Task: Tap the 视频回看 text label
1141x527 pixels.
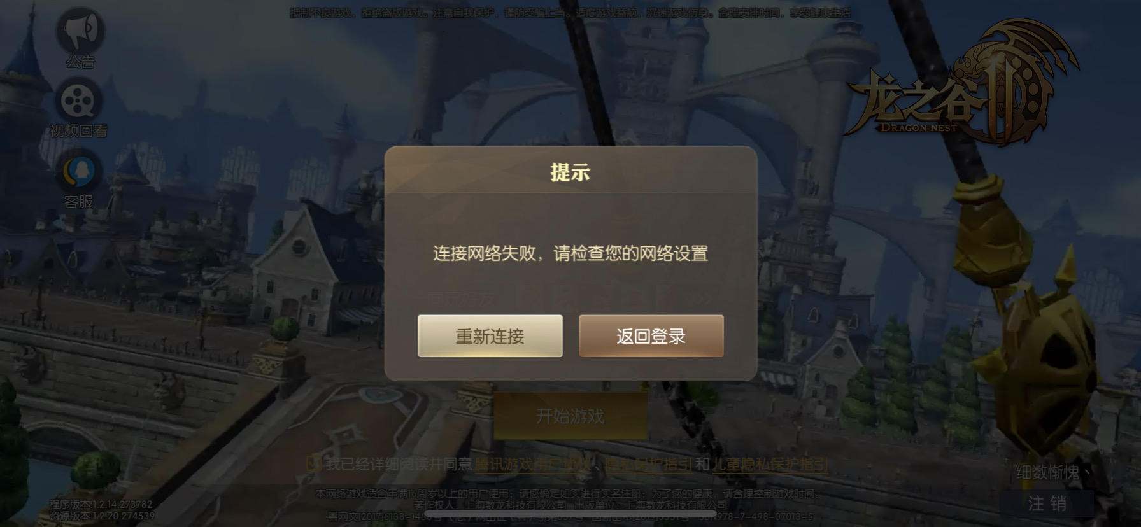Action: [79, 131]
